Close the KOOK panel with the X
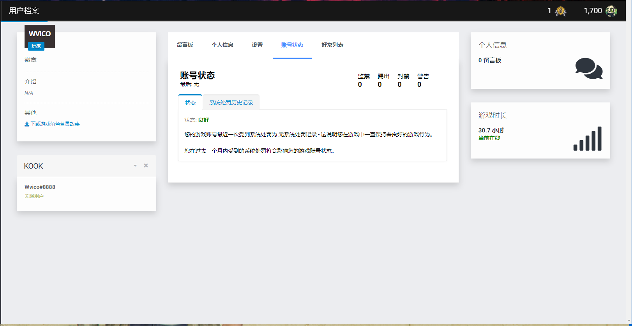The image size is (632, 326). coord(146,166)
